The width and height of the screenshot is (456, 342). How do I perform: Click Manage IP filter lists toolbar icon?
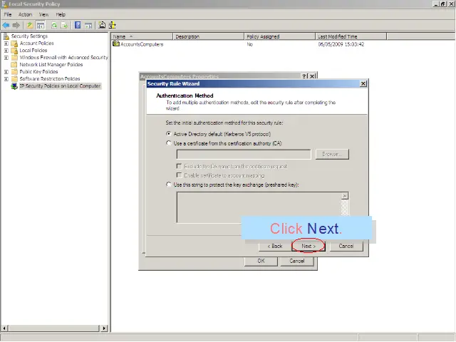[x=113, y=25]
